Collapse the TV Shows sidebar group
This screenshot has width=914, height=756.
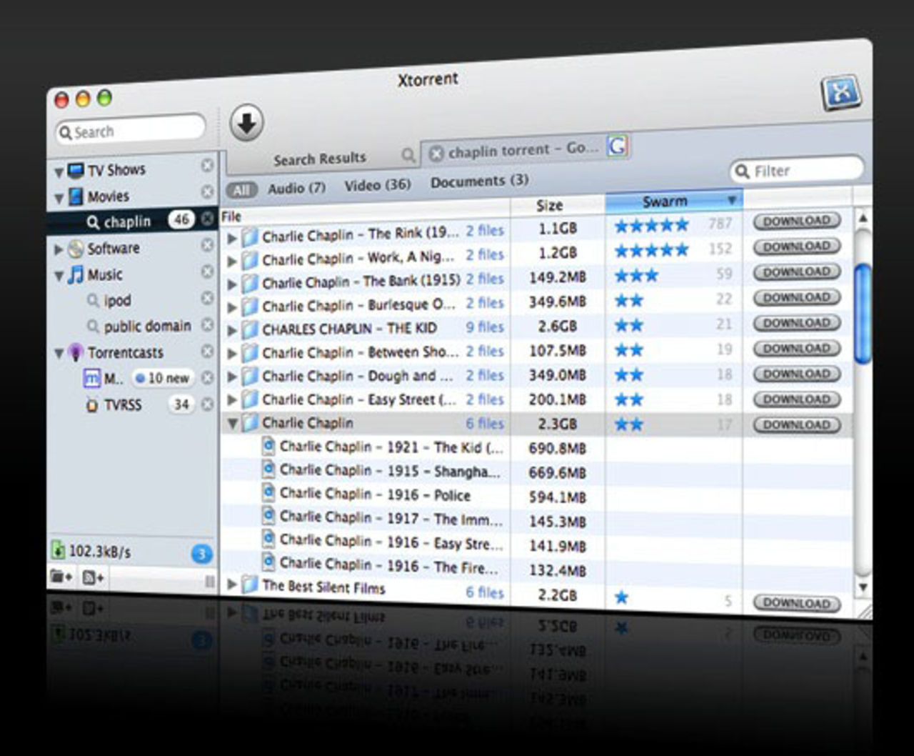coord(59,172)
